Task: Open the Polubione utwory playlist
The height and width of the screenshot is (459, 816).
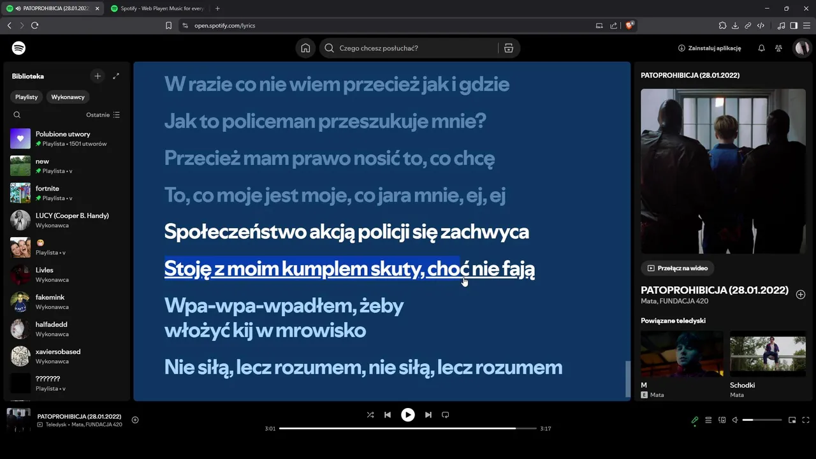Action: click(66, 138)
